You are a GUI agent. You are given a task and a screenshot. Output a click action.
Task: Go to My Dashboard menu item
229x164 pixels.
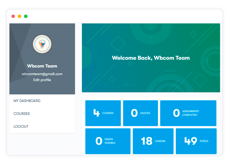27,101
